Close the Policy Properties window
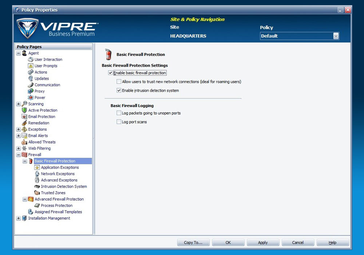The width and height of the screenshot is (364, 255). click(348, 10)
